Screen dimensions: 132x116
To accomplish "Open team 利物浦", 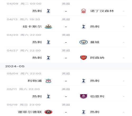I will 35,81.
